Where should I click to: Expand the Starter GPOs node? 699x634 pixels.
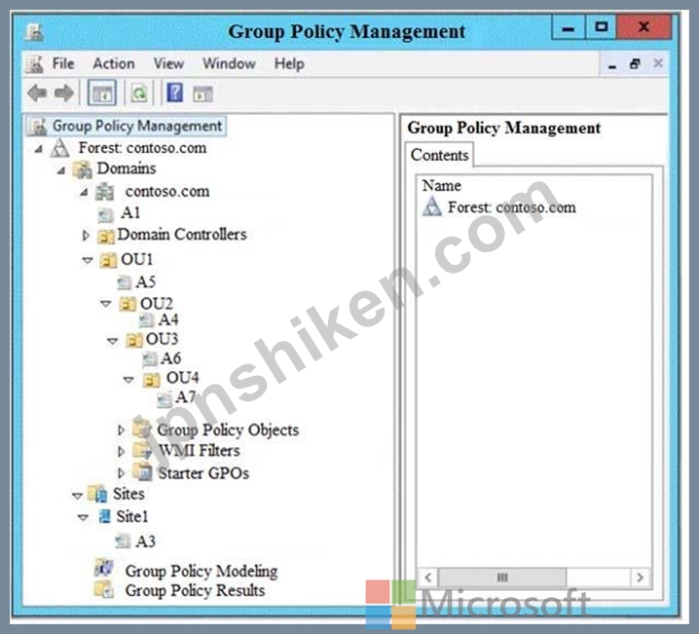(121, 472)
